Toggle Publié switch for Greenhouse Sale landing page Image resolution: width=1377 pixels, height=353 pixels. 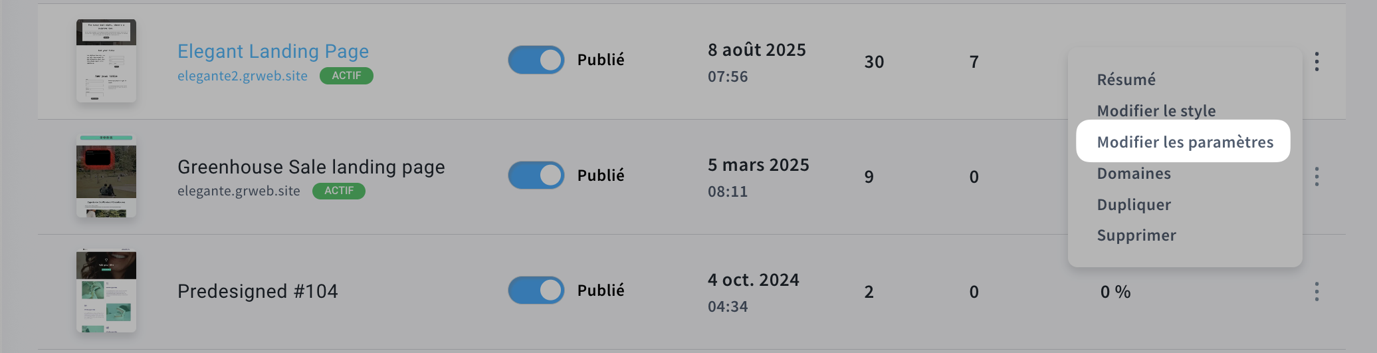pos(536,176)
